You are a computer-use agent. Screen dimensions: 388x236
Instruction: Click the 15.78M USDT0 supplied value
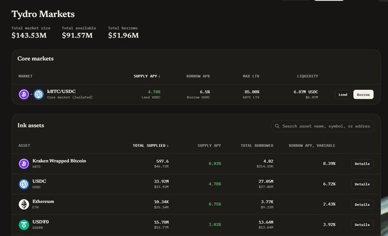click(x=161, y=222)
